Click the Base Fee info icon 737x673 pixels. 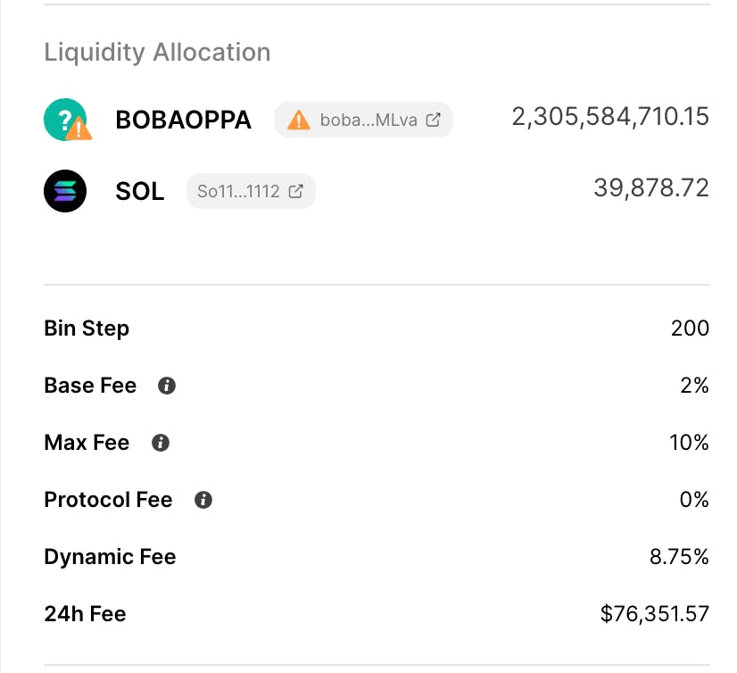click(166, 386)
